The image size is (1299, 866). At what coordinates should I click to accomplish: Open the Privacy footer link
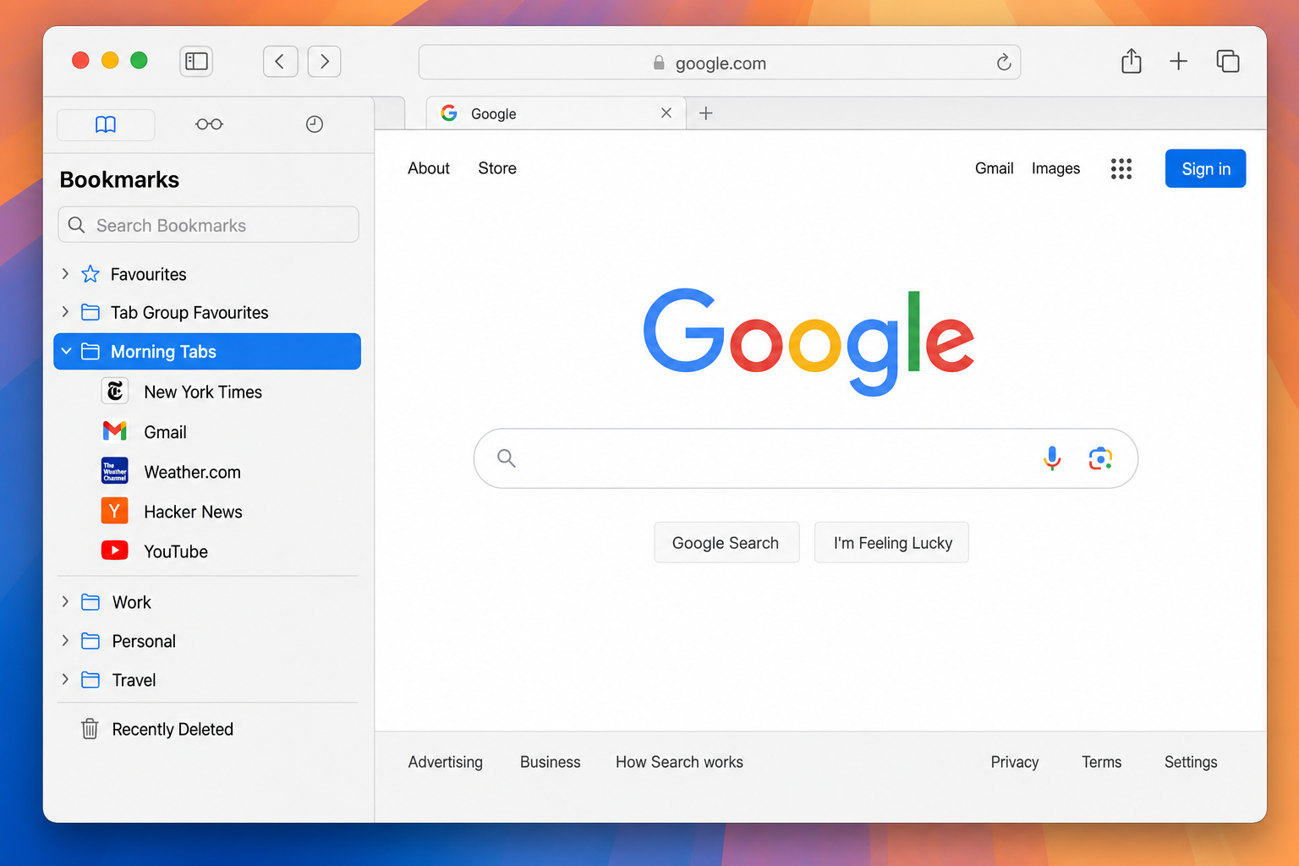(x=1015, y=762)
